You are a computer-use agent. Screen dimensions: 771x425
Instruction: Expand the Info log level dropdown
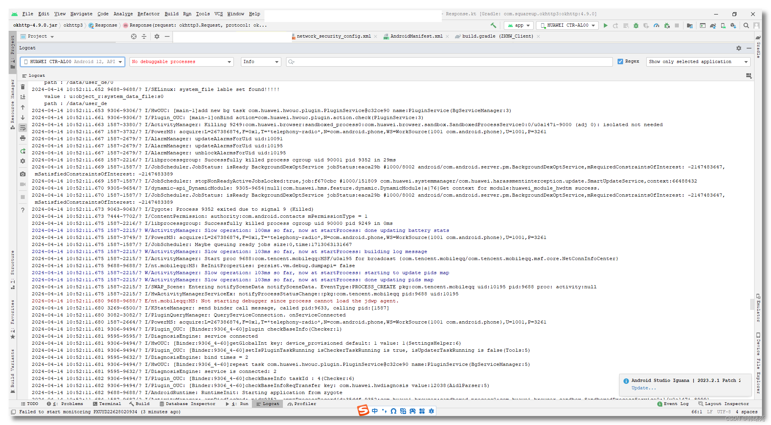click(x=261, y=61)
